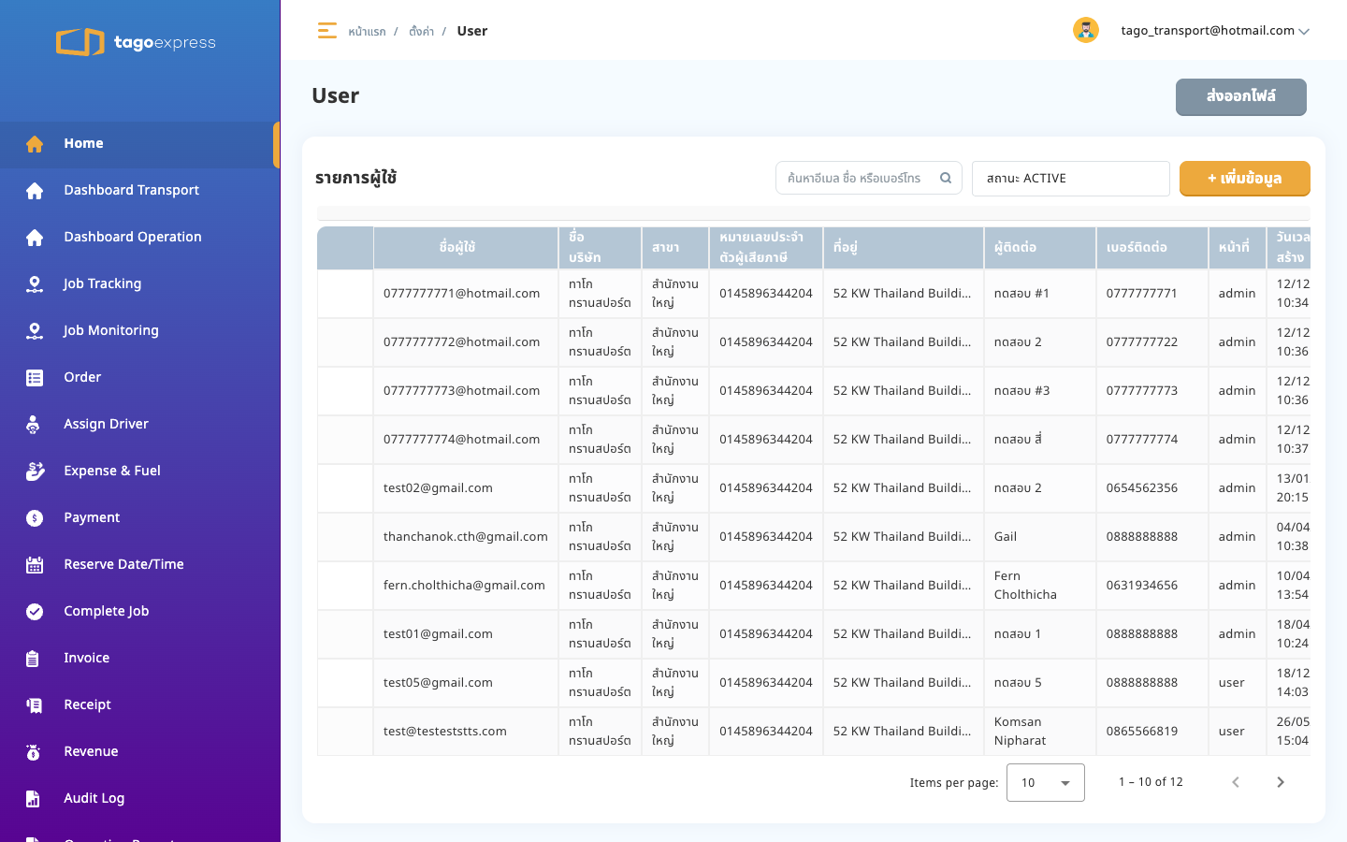
Task: Select the Assign Driver sidebar icon
Action: [x=34, y=424]
